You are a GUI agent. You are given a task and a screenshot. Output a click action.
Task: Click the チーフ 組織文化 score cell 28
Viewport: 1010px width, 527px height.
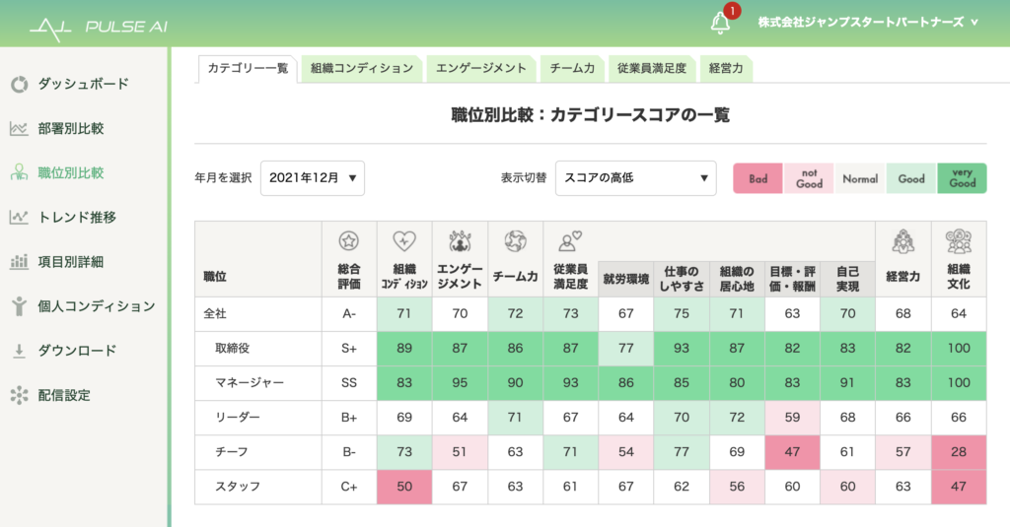coord(958,451)
